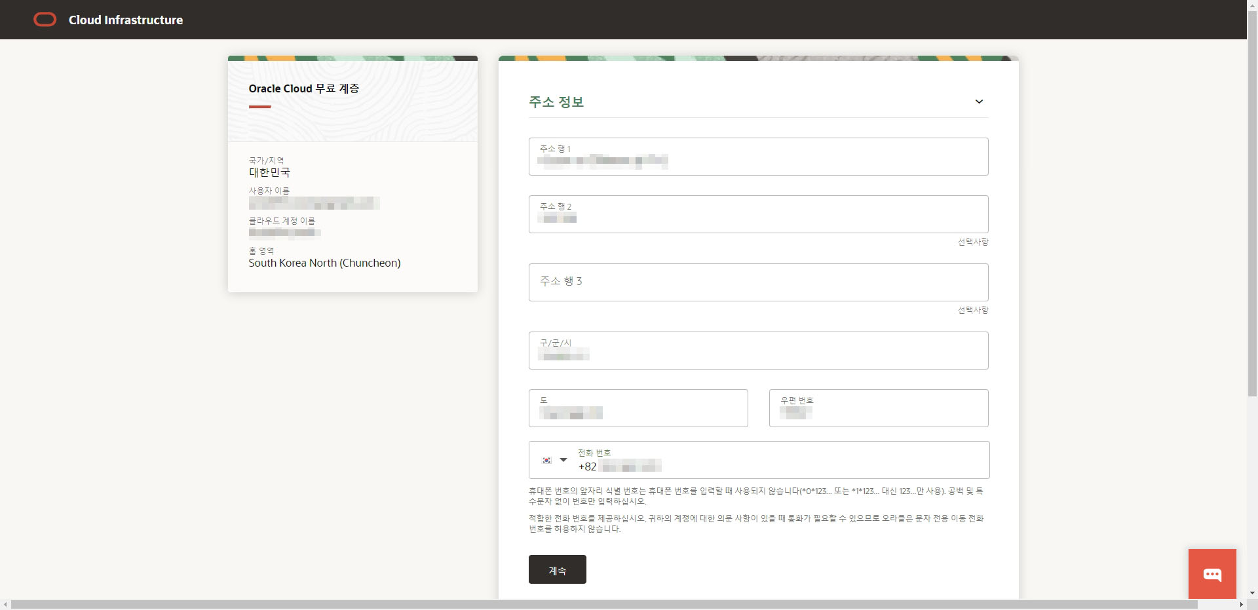
Task: Click the Oracle logo icon
Action: [x=45, y=20]
